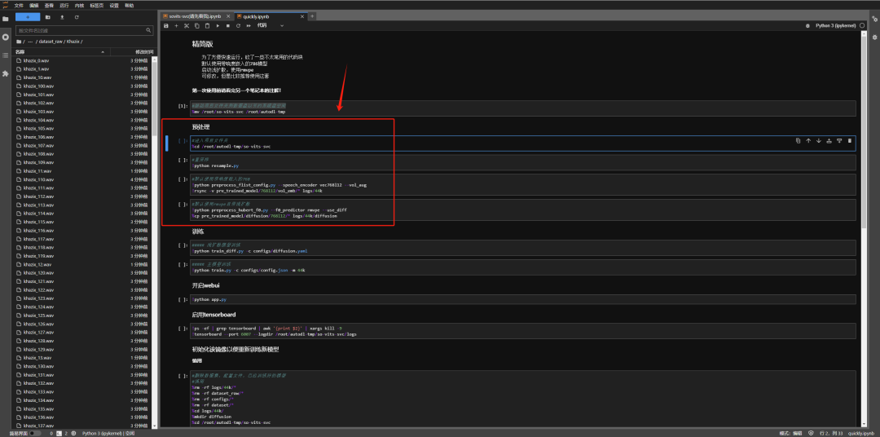Close the quickly.ipynb tab

302,16
